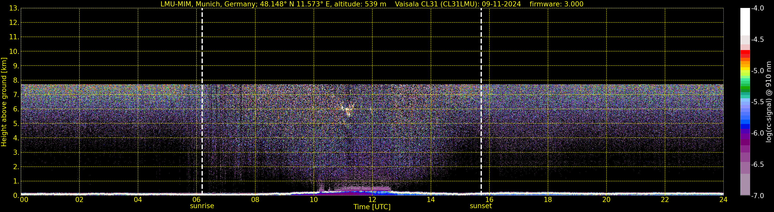
Task: Click the '8.' height axis tick label
Action: (x=16, y=80)
